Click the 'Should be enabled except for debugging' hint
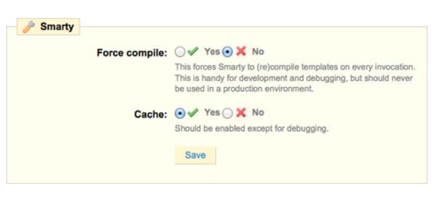 point(251,129)
